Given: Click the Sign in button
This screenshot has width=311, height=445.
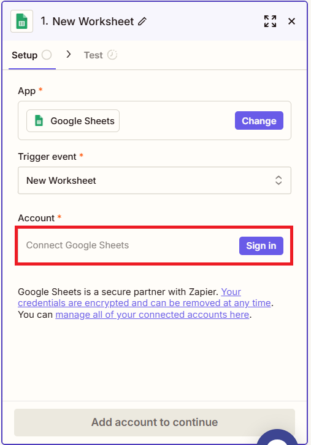Looking at the screenshot, I should (x=261, y=246).
